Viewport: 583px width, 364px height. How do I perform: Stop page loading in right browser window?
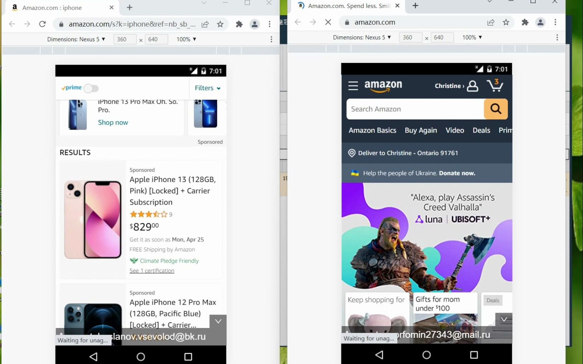coord(328,22)
